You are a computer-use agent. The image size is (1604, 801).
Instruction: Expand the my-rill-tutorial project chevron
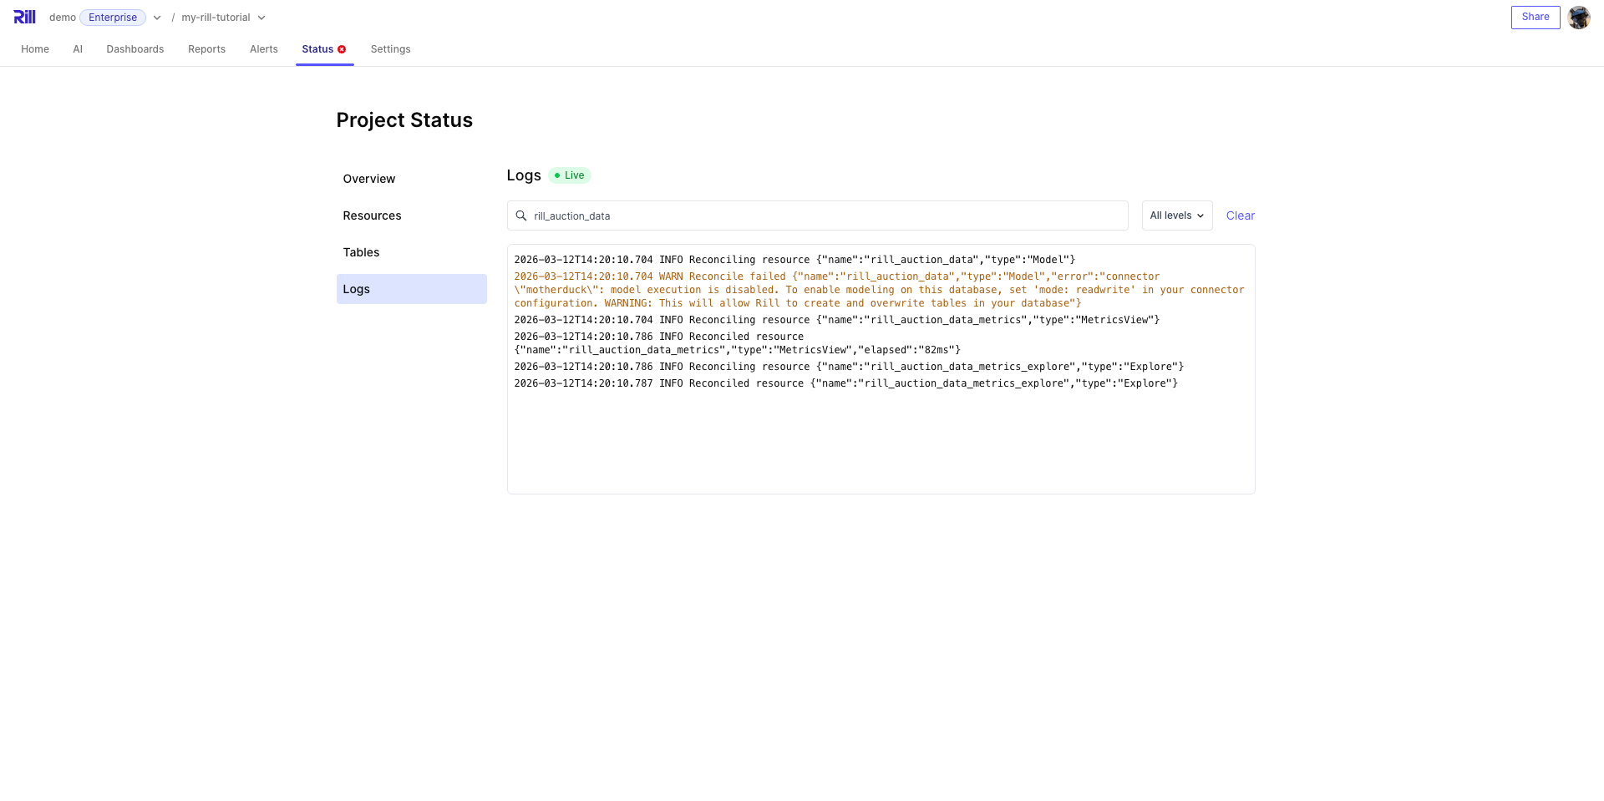point(261,18)
